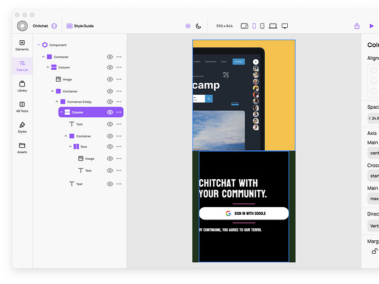Open more options for selected Column
The image size is (379, 284).
click(119, 112)
